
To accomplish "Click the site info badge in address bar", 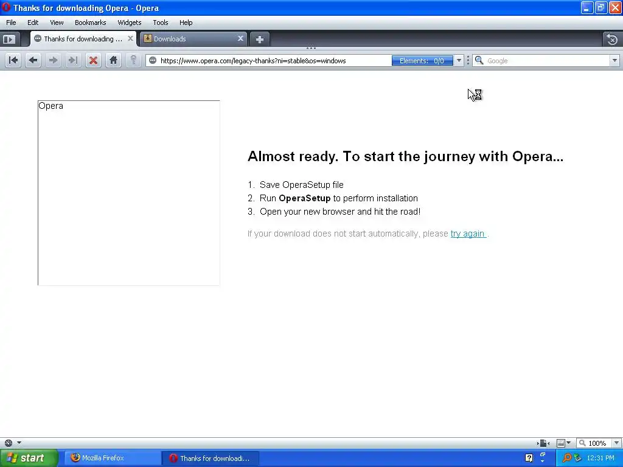I will point(153,60).
